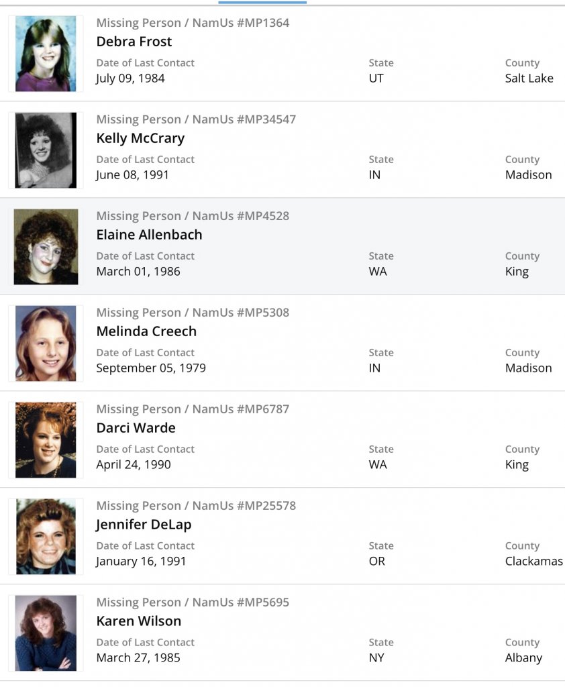Select the NamUs #MP34547 case header
Screen dimensions: 565x687
tap(196, 119)
